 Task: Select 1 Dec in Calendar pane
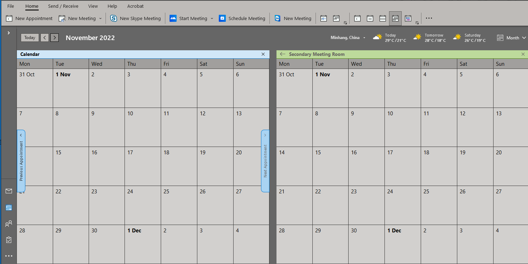pyautogui.click(x=142, y=244)
